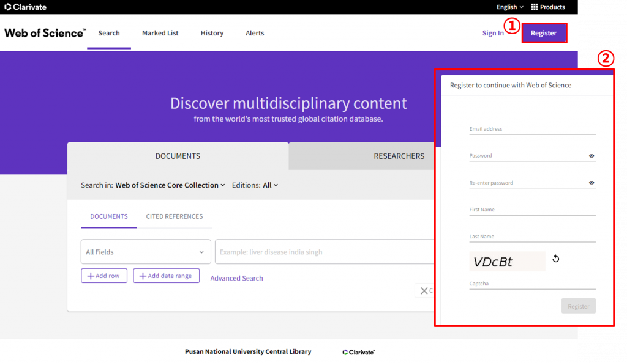This screenshot has height=363, width=627.
Task: Expand the English language dropdown
Action: point(509,7)
